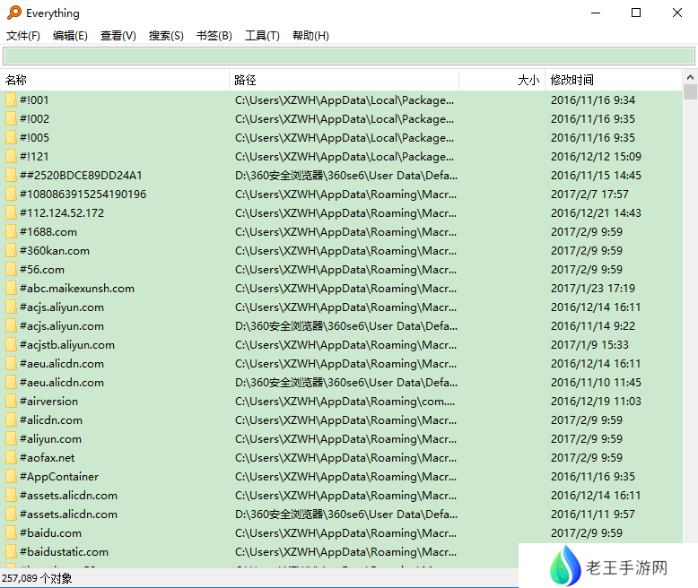Select the #112.124.52.172 entry name

click(x=62, y=213)
